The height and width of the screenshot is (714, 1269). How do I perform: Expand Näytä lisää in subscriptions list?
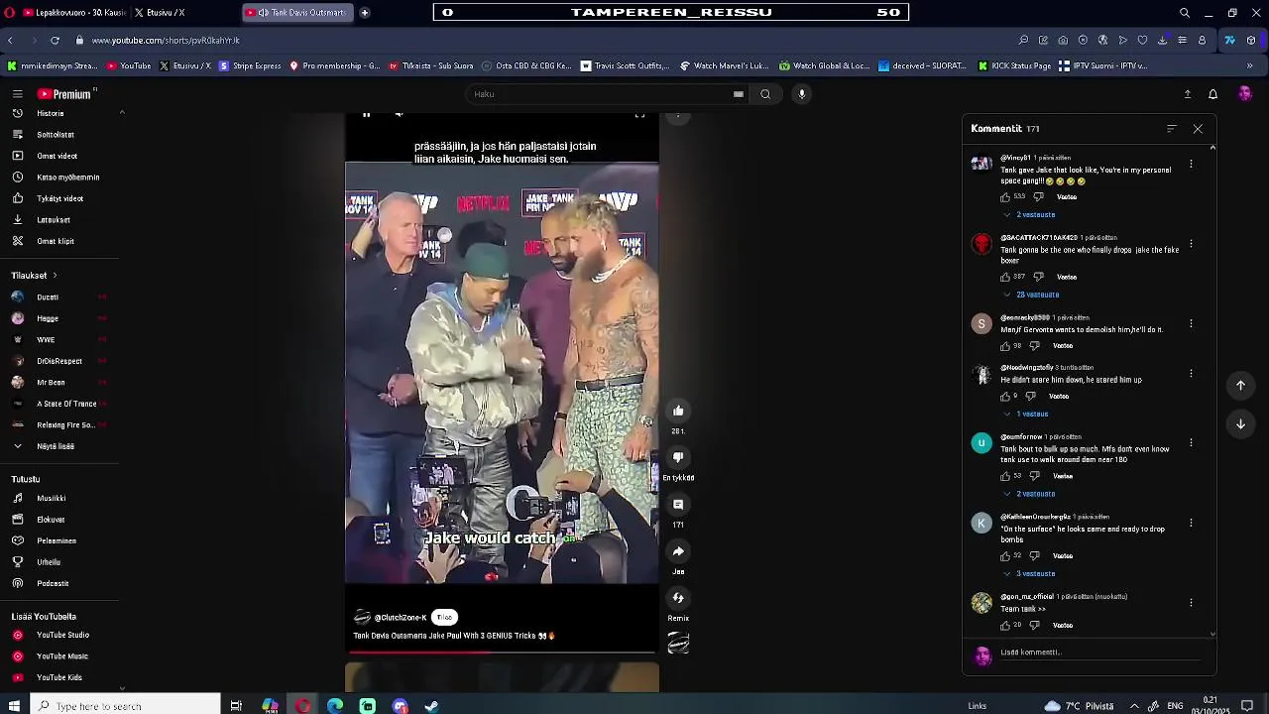56,446
